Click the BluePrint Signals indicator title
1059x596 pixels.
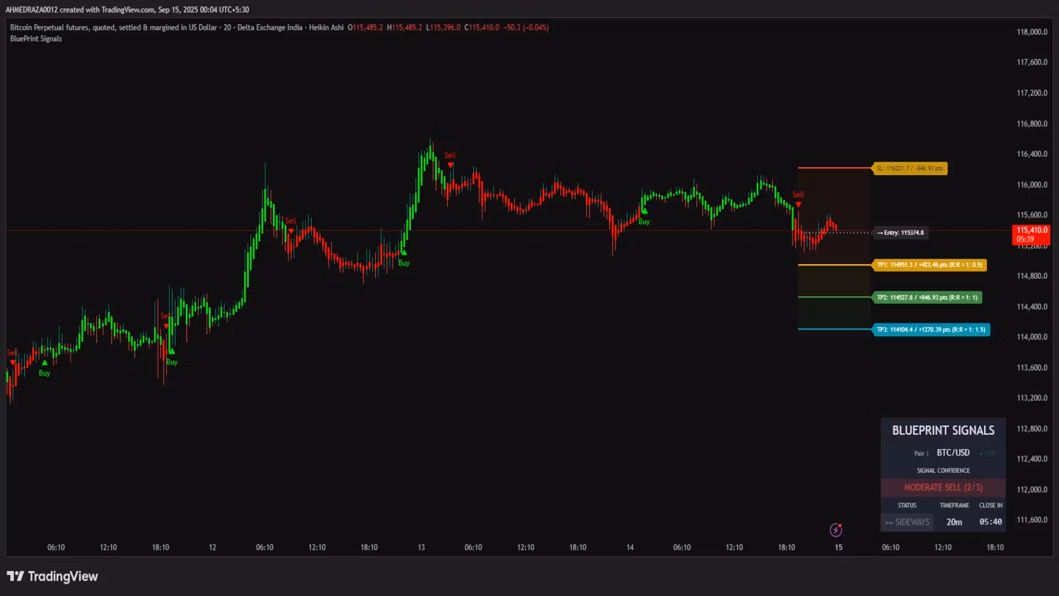click(36, 39)
